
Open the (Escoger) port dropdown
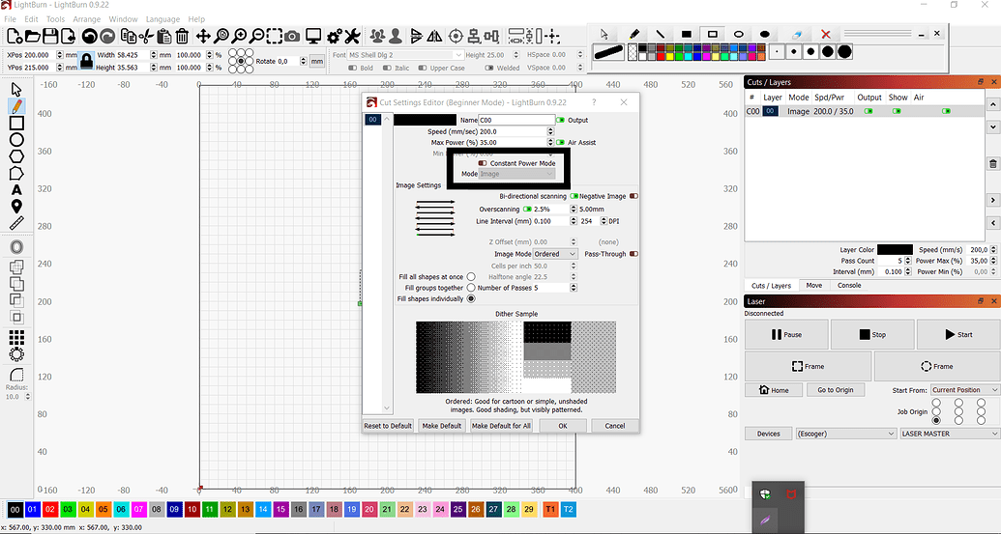[846, 434]
